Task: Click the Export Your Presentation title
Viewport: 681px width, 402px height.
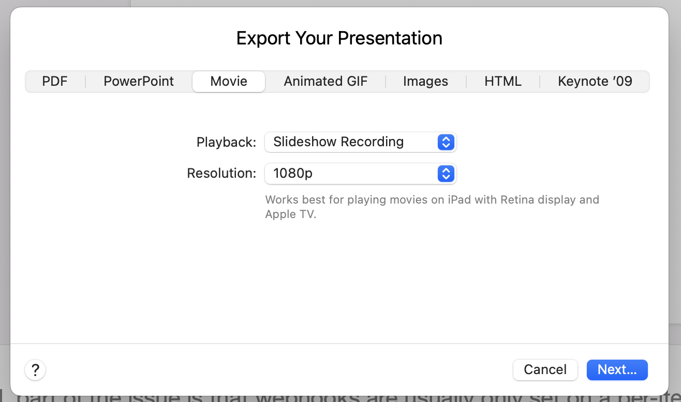Action: (x=339, y=38)
